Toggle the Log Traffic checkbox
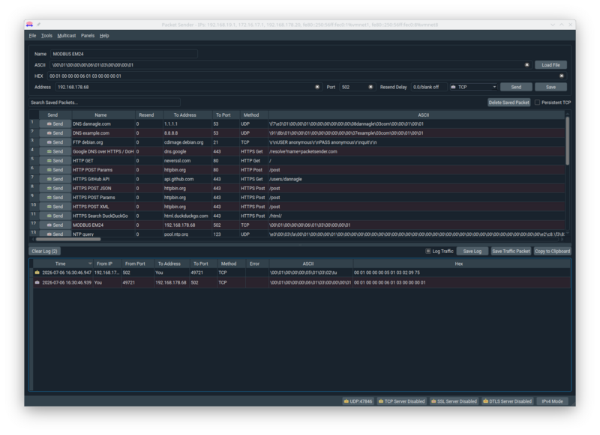The width and height of the screenshot is (600, 435). [x=428, y=251]
